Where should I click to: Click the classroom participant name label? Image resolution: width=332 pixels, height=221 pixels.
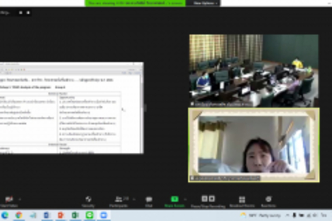(221, 104)
